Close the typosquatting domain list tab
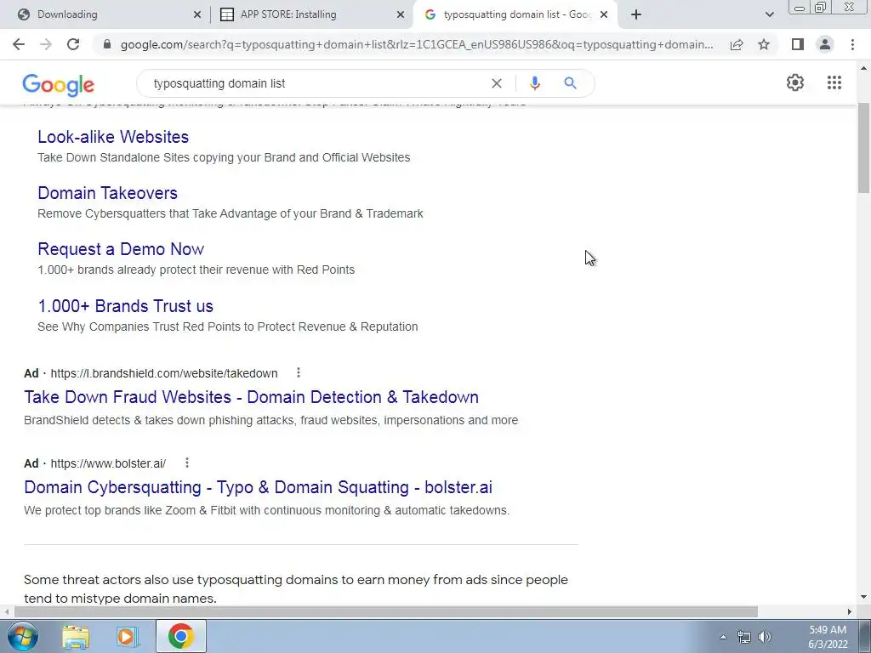 click(x=605, y=15)
